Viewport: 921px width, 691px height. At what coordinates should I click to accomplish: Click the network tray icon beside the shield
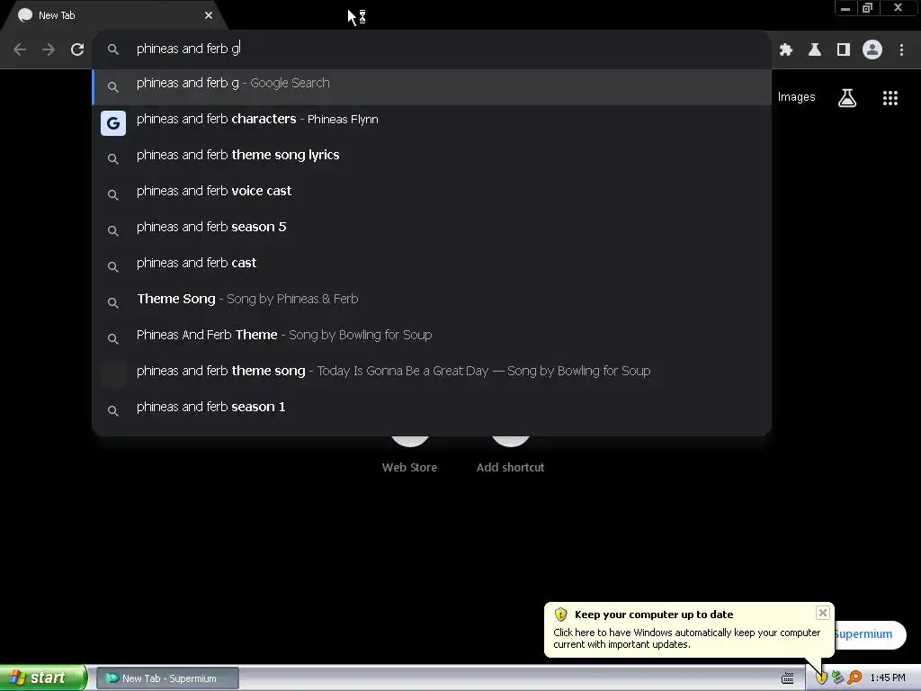(837, 678)
